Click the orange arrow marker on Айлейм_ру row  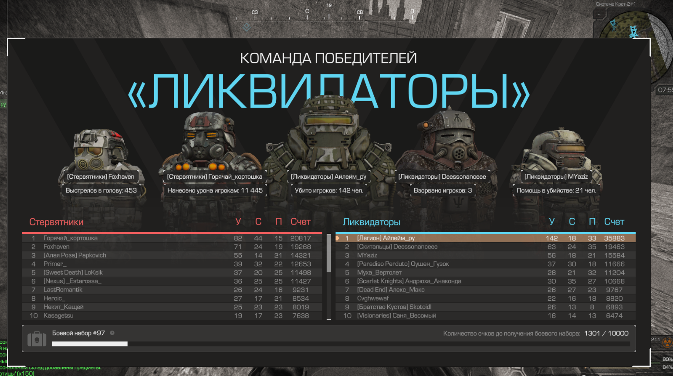click(338, 238)
